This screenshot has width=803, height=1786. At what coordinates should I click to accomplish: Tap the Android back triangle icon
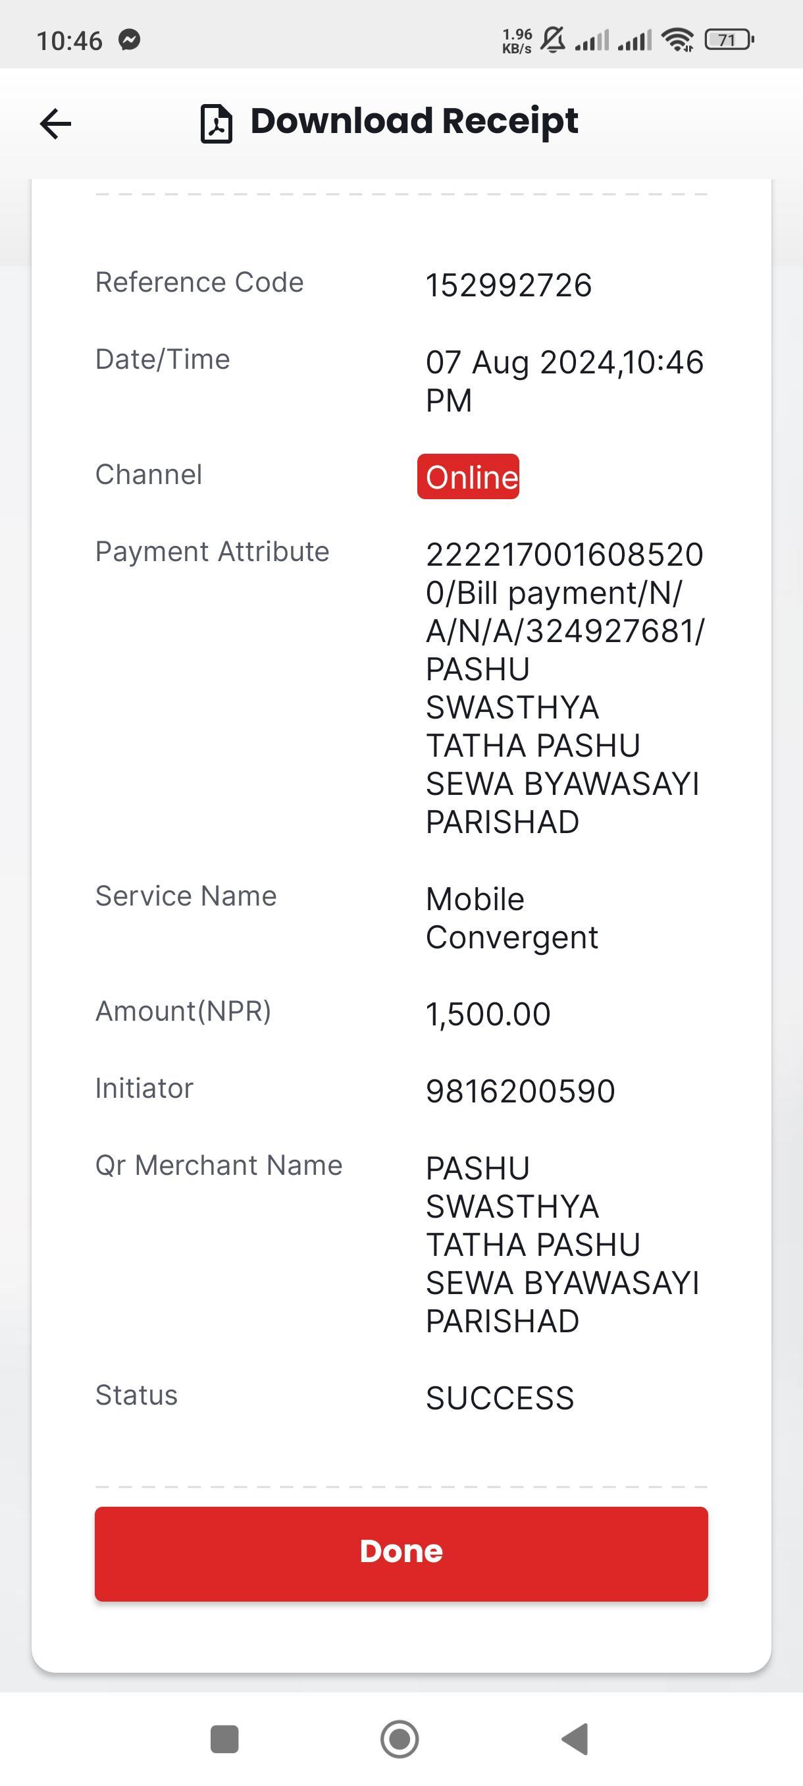pos(575,1739)
